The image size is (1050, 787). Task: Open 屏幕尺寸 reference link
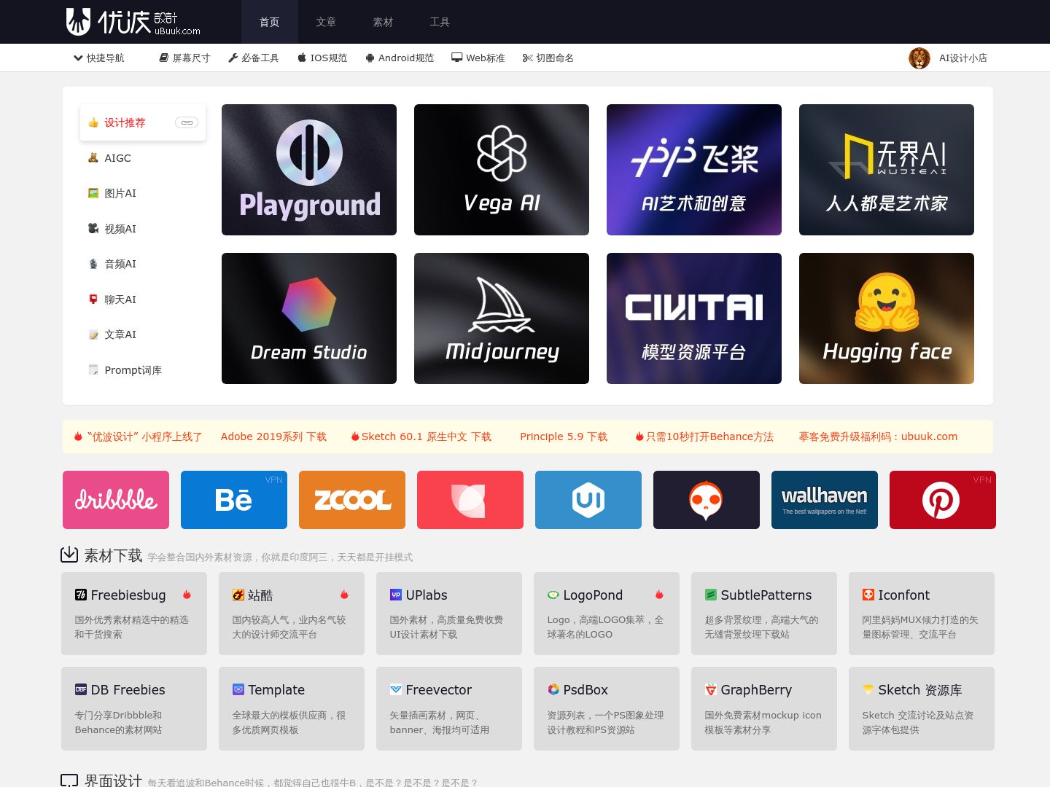(184, 58)
